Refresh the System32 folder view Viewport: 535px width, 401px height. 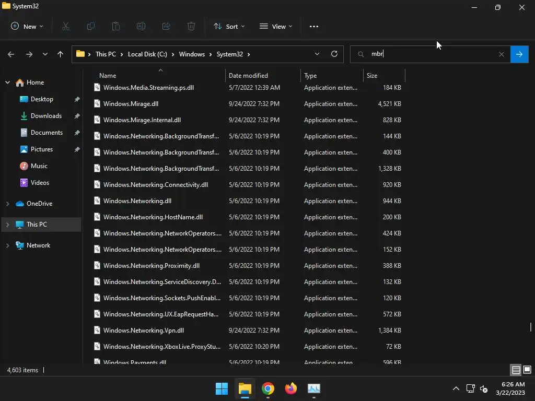click(x=334, y=54)
